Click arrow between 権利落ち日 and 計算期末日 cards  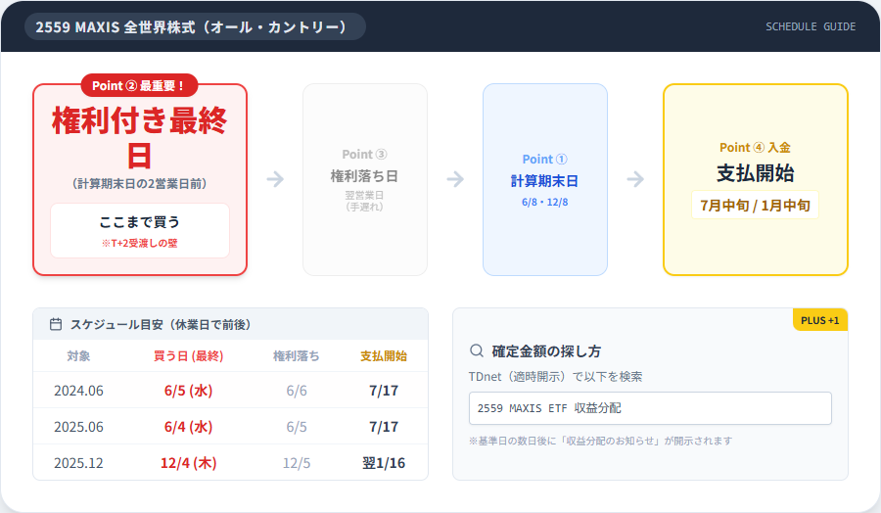(455, 179)
